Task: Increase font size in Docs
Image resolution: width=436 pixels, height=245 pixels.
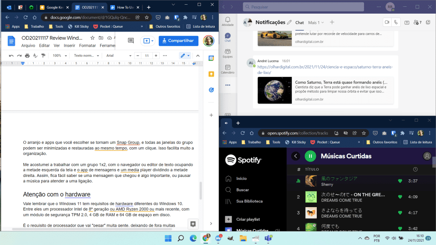Action: 156,56
